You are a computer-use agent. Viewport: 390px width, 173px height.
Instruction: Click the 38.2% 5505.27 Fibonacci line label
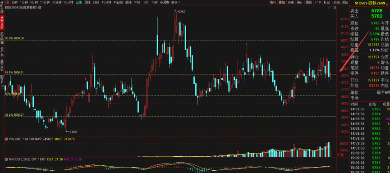point(14,115)
